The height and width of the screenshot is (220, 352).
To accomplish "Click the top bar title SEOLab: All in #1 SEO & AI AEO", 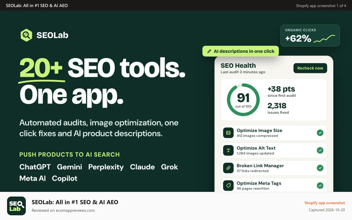I will point(37,6).
